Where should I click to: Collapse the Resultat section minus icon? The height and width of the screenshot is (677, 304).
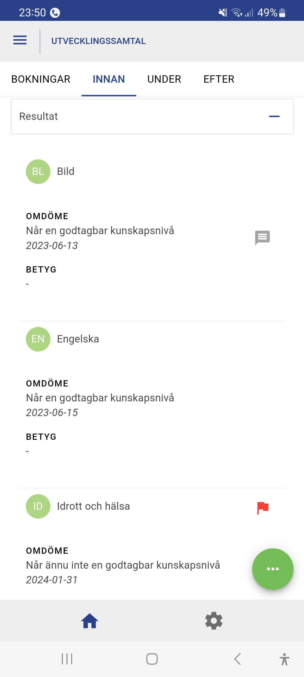point(274,116)
